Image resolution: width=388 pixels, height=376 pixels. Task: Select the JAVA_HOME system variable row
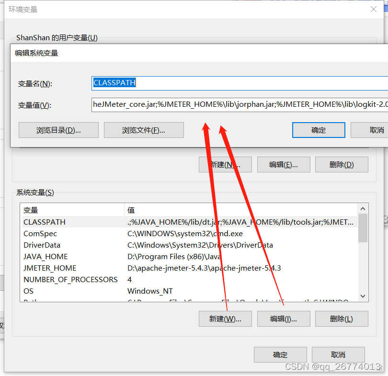point(190,257)
